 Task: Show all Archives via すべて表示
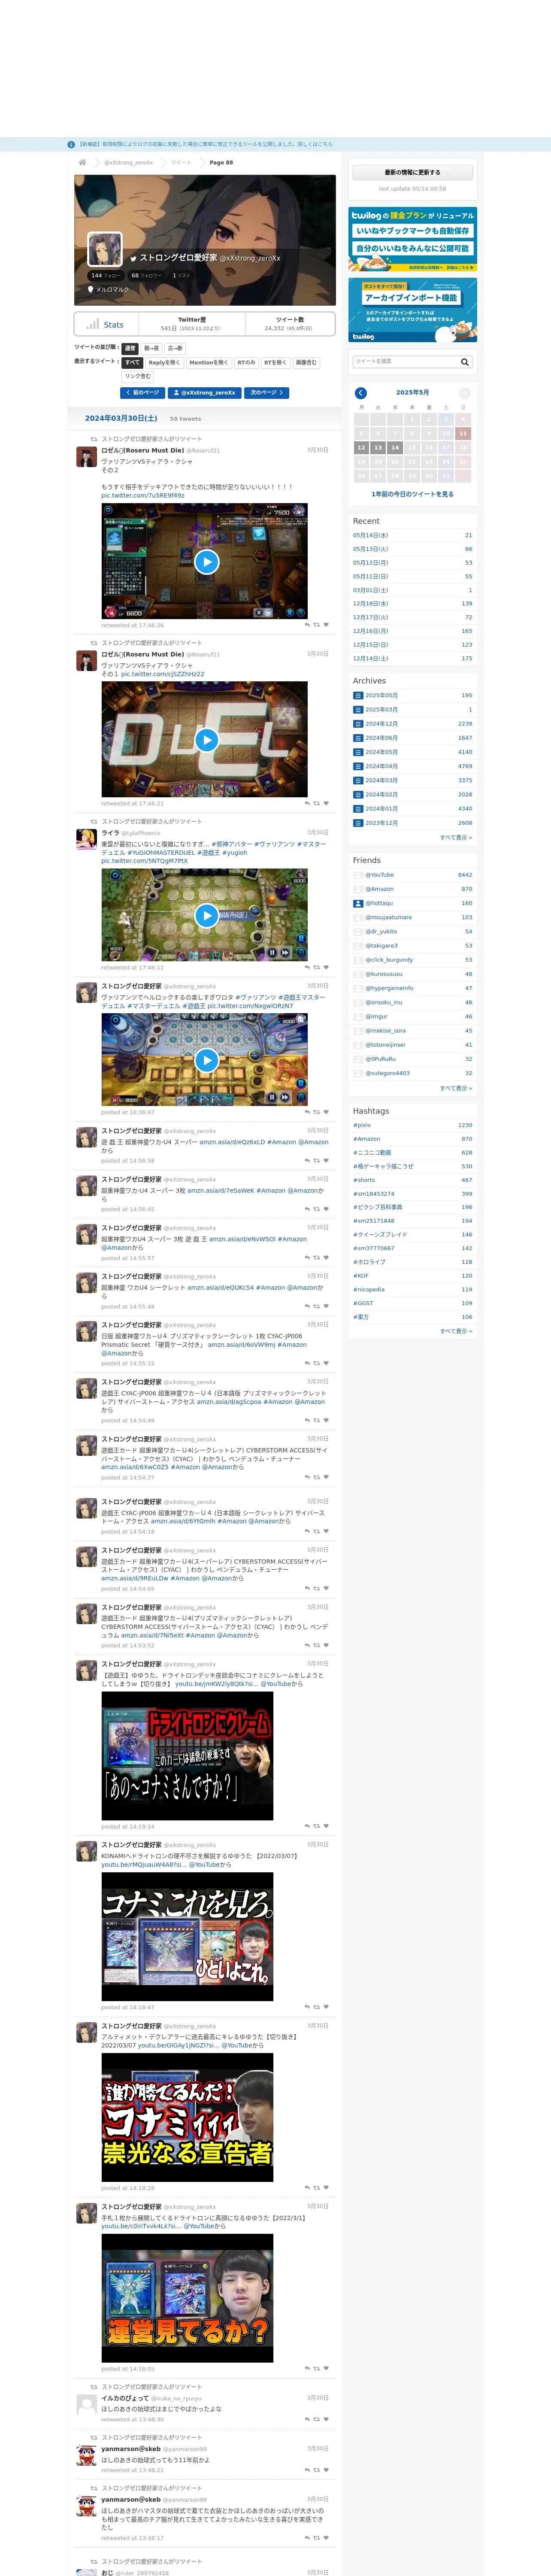[456, 837]
